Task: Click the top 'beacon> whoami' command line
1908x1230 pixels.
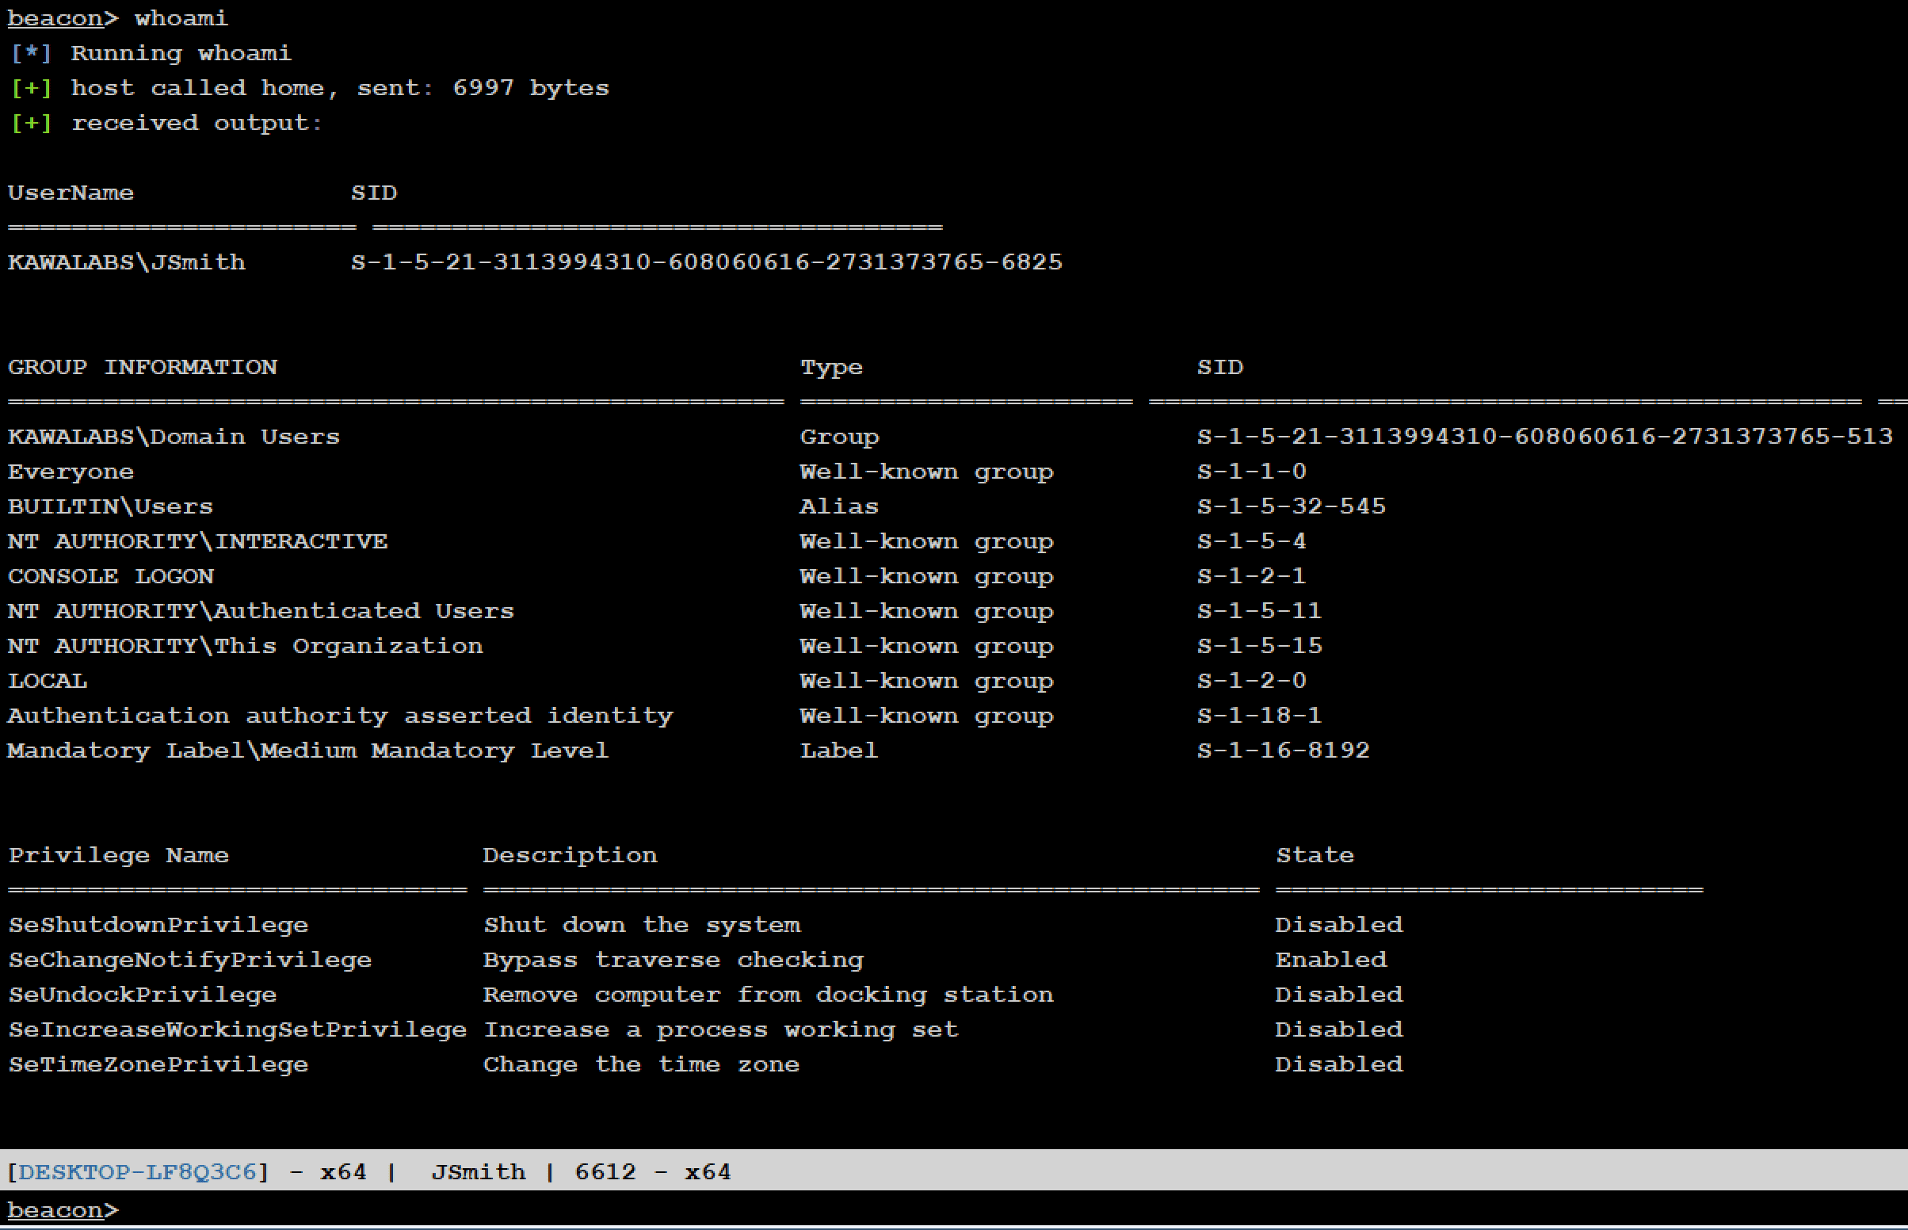Action: (118, 17)
